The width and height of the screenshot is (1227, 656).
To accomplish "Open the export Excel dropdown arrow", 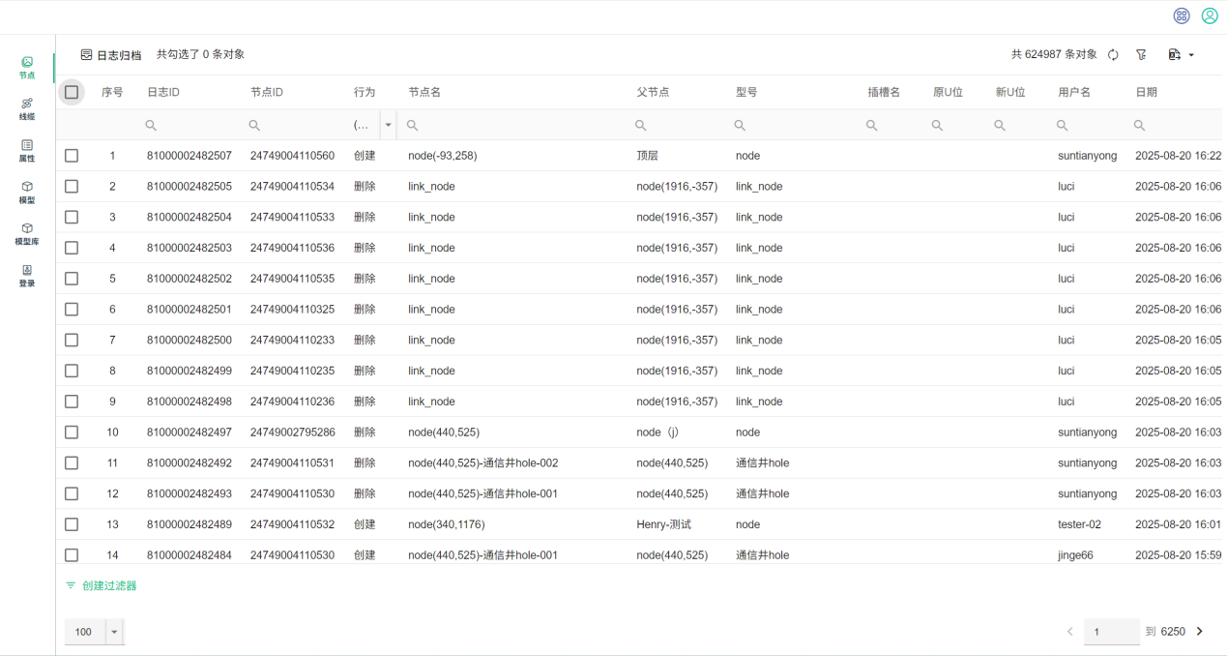I will [x=1191, y=55].
